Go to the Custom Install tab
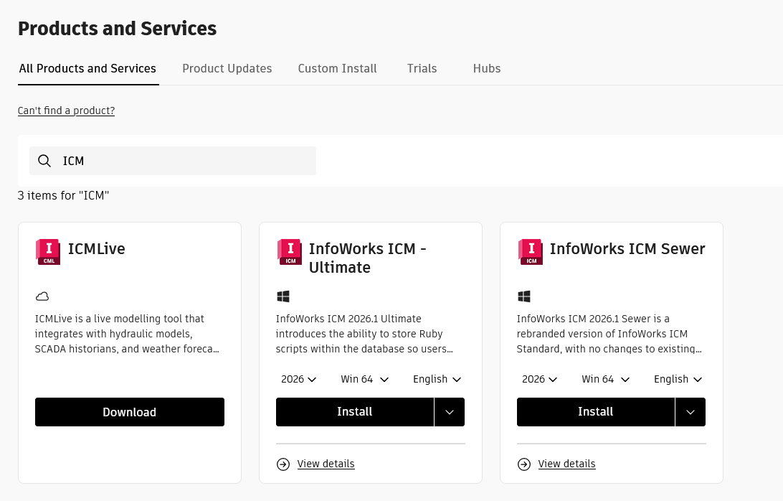Image resolution: width=783 pixels, height=501 pixels. pyautogui.click(x=337, y=68)
